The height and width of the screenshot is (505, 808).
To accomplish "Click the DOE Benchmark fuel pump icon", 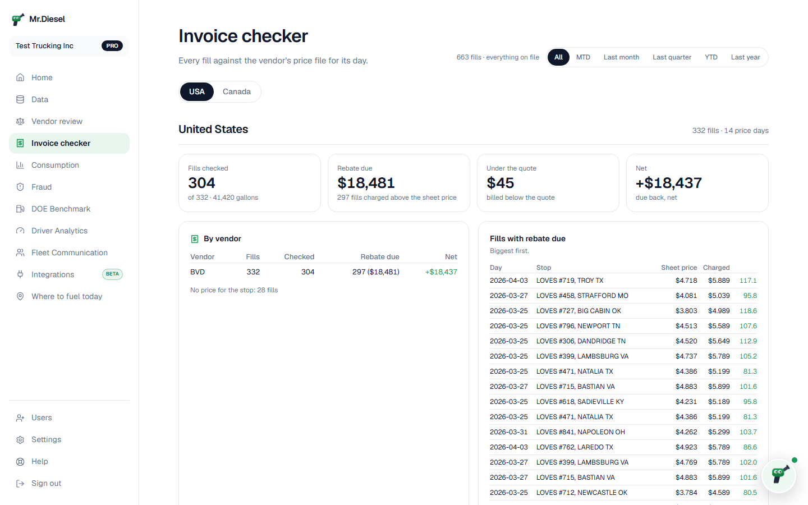I will click(20, 209).
